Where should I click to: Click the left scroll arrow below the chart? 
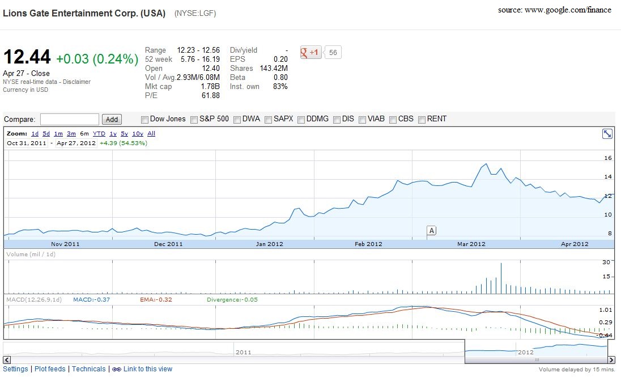(7, 360)
